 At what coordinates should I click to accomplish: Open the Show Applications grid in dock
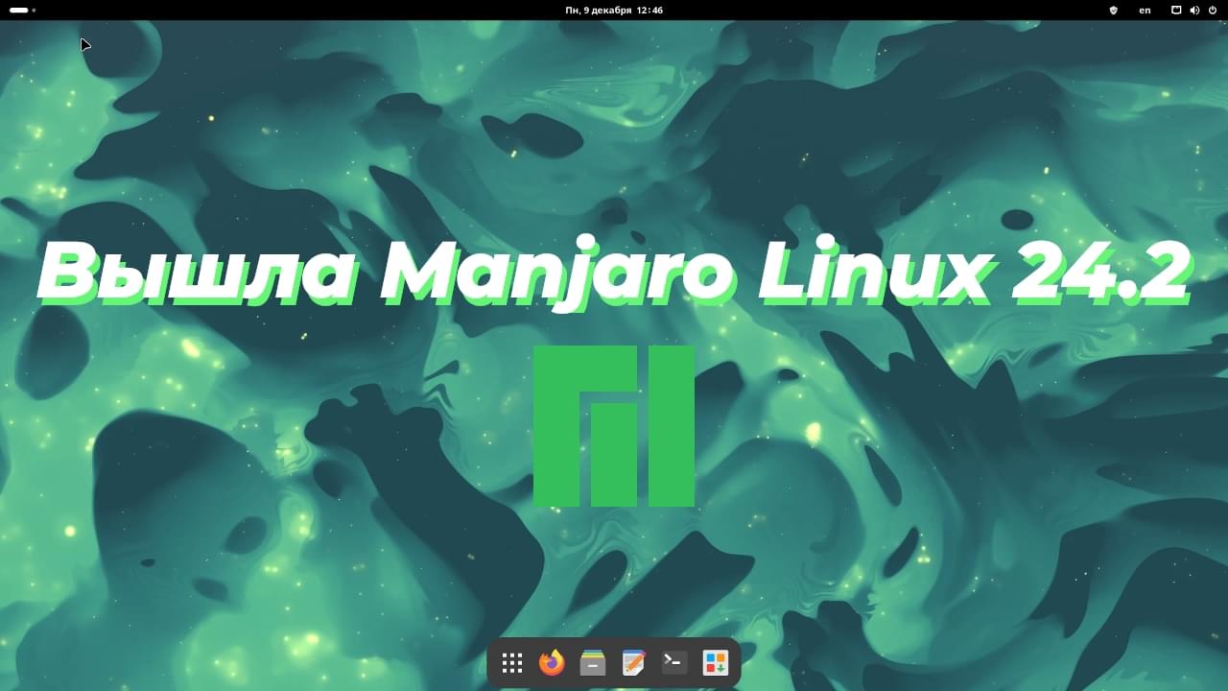tap(512, 663)
